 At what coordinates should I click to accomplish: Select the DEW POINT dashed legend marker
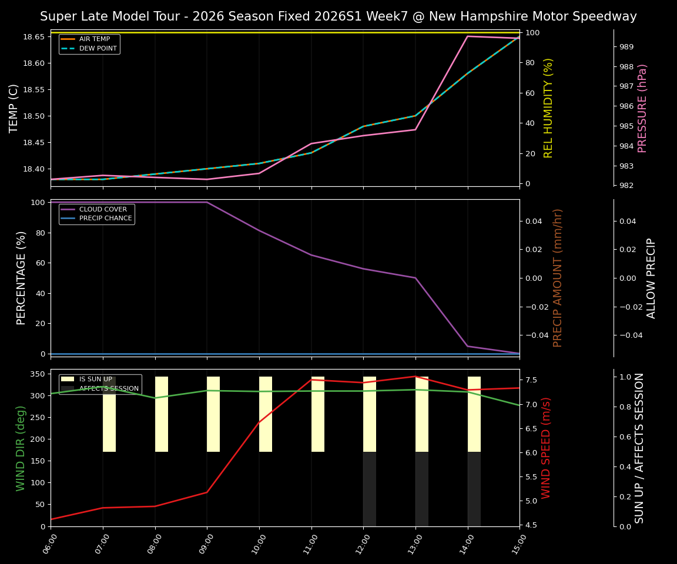tap(68, 48)
